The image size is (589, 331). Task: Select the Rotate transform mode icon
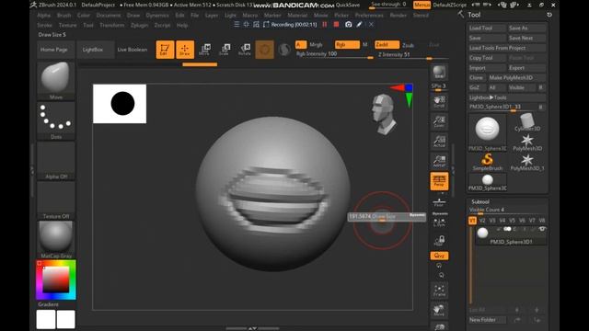tap(245, 49)
